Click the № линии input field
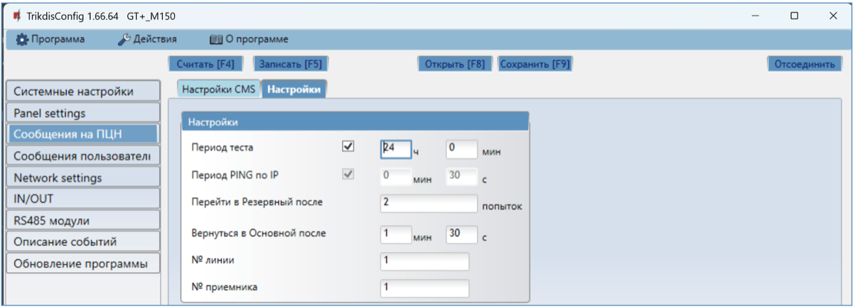The height and width of the screenshot is (308, 853). 424,260
